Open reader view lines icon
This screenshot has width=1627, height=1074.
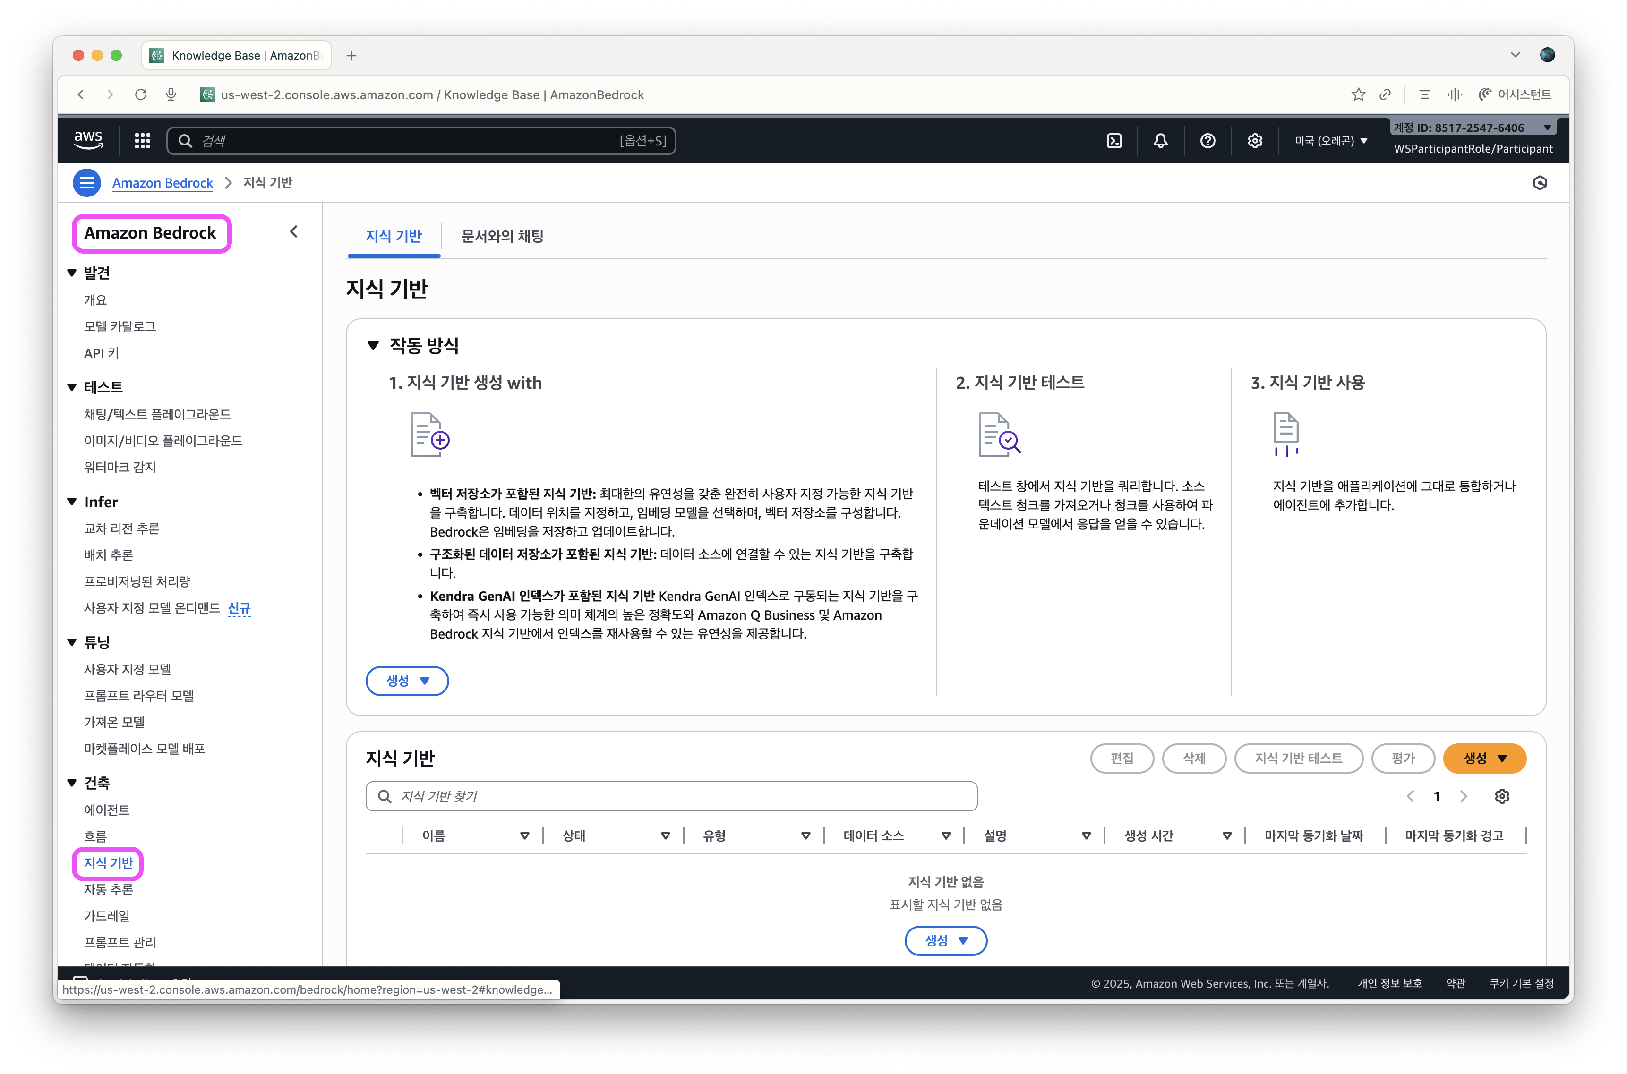click(x=1425, y=94)
